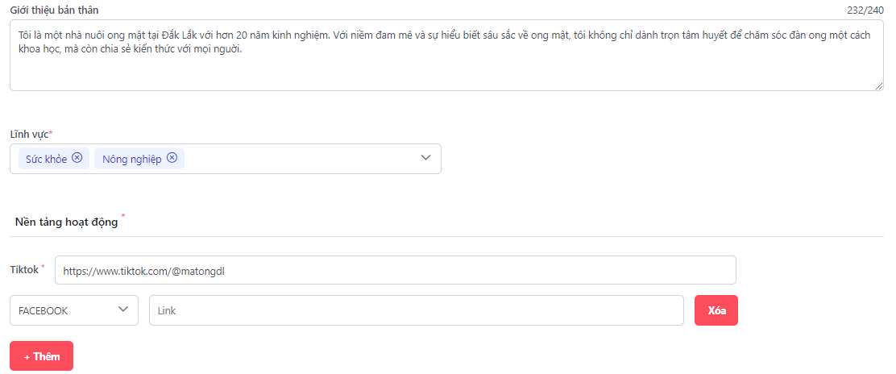This screenshot has height=374, width=896.
Task: Open the FACEBOOK platform dropdown
Action: 74,310
